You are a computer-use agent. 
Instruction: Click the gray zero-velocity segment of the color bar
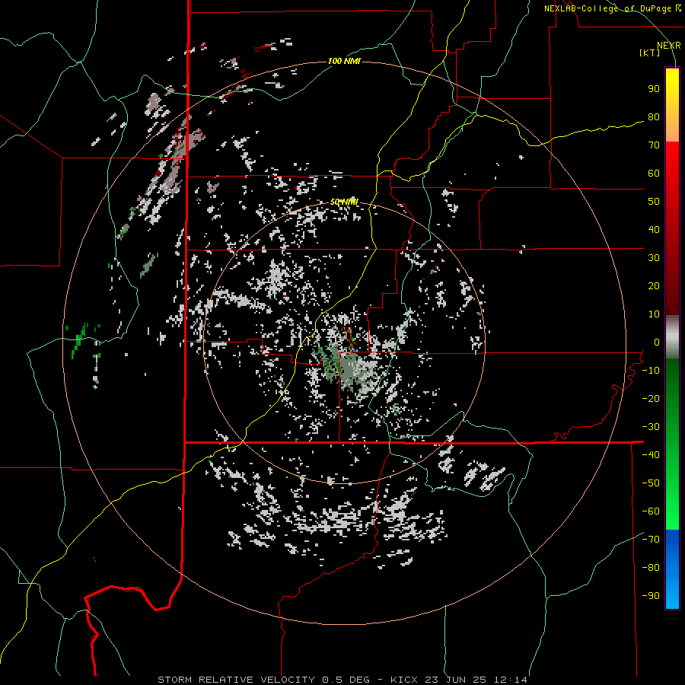[672, 337]
